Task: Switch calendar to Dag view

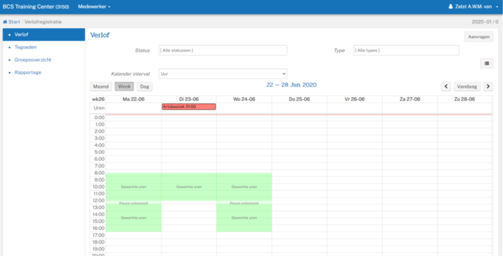Action: pos(145,87)
